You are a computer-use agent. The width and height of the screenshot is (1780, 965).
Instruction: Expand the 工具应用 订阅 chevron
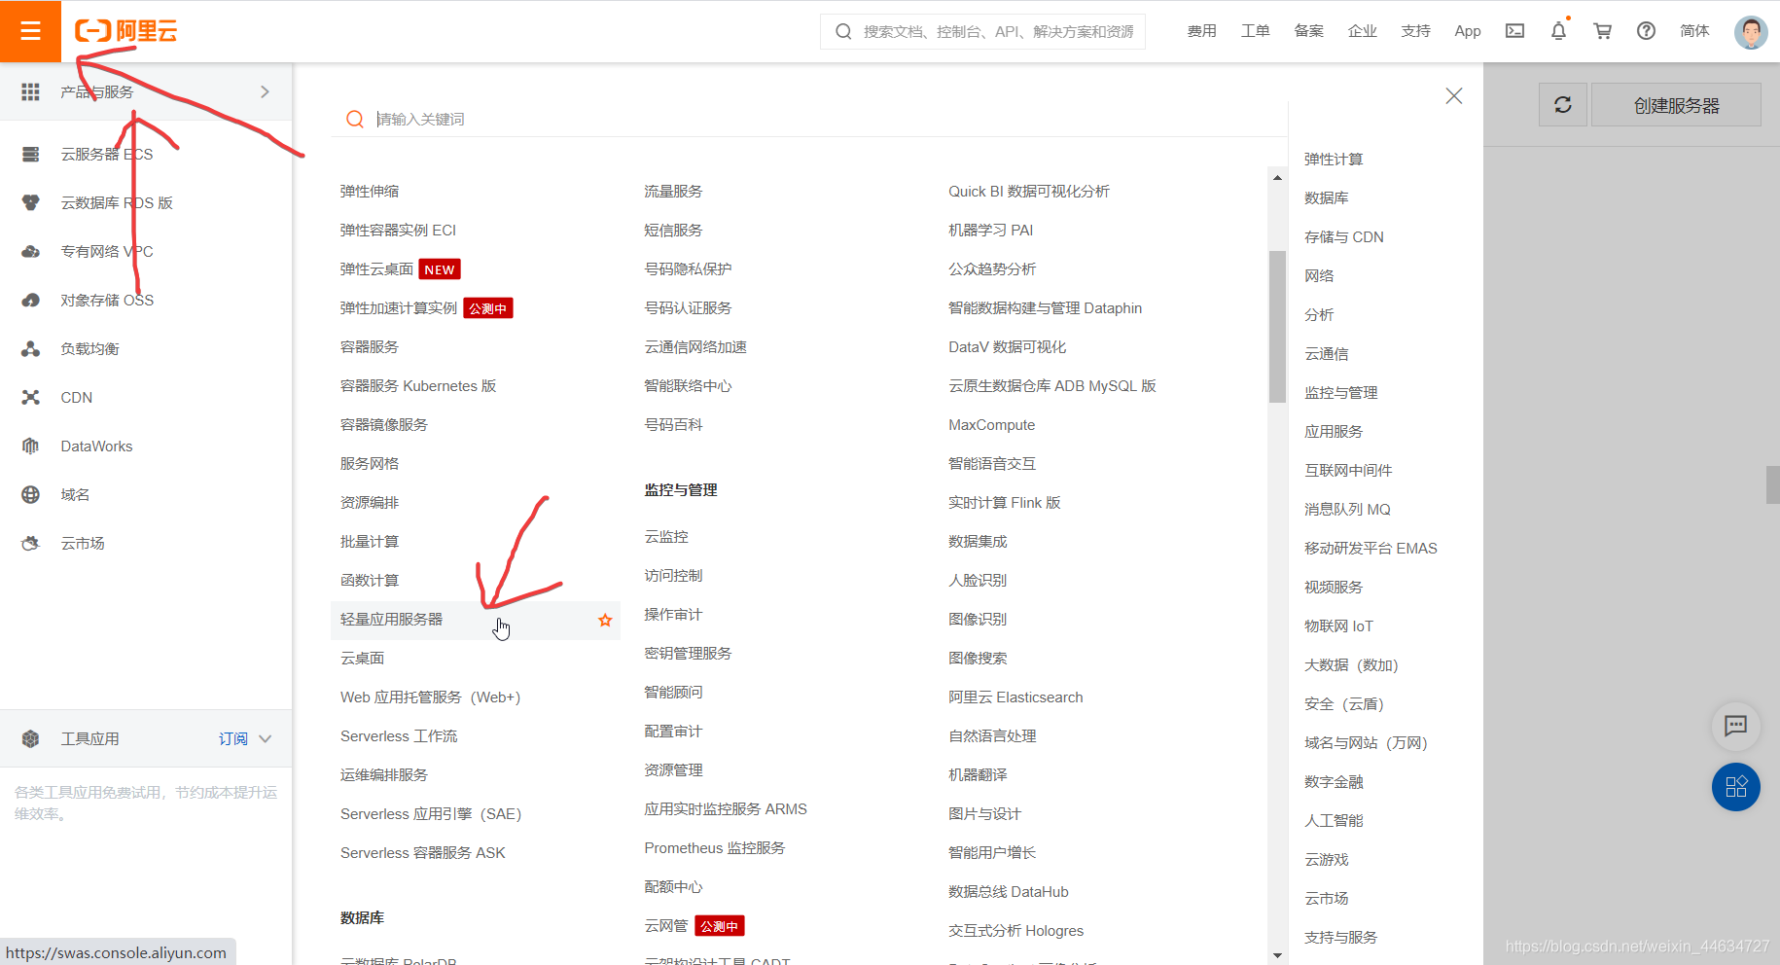pos(266,739)
